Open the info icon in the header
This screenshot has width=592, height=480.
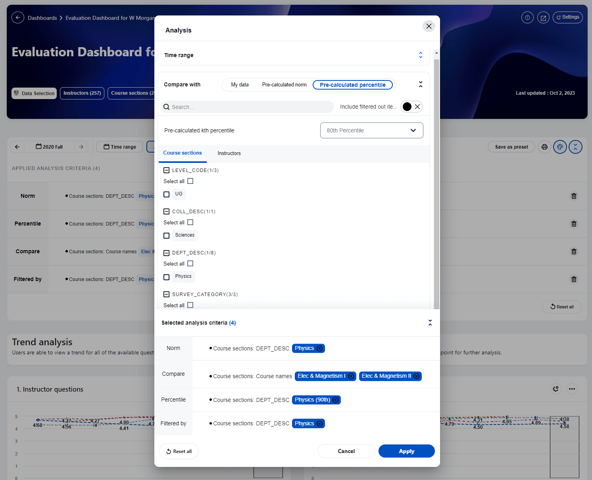tap(527, 17)
